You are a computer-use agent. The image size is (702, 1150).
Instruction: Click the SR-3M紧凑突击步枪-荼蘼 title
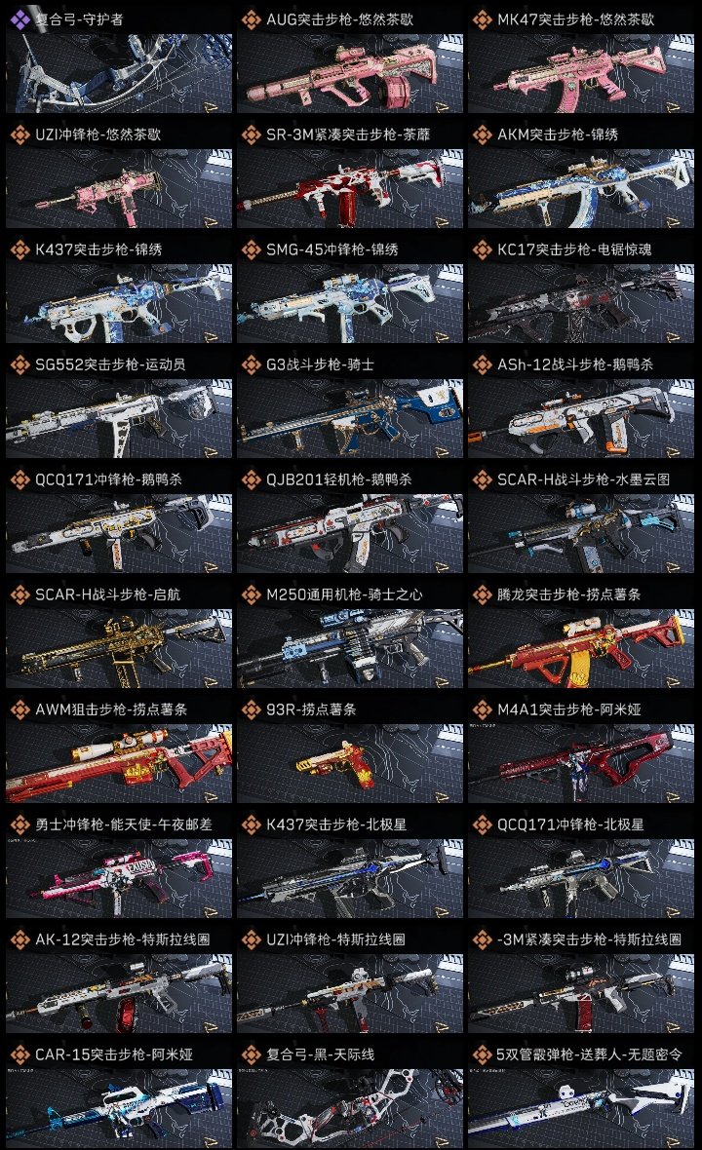[x=348, y=134]
